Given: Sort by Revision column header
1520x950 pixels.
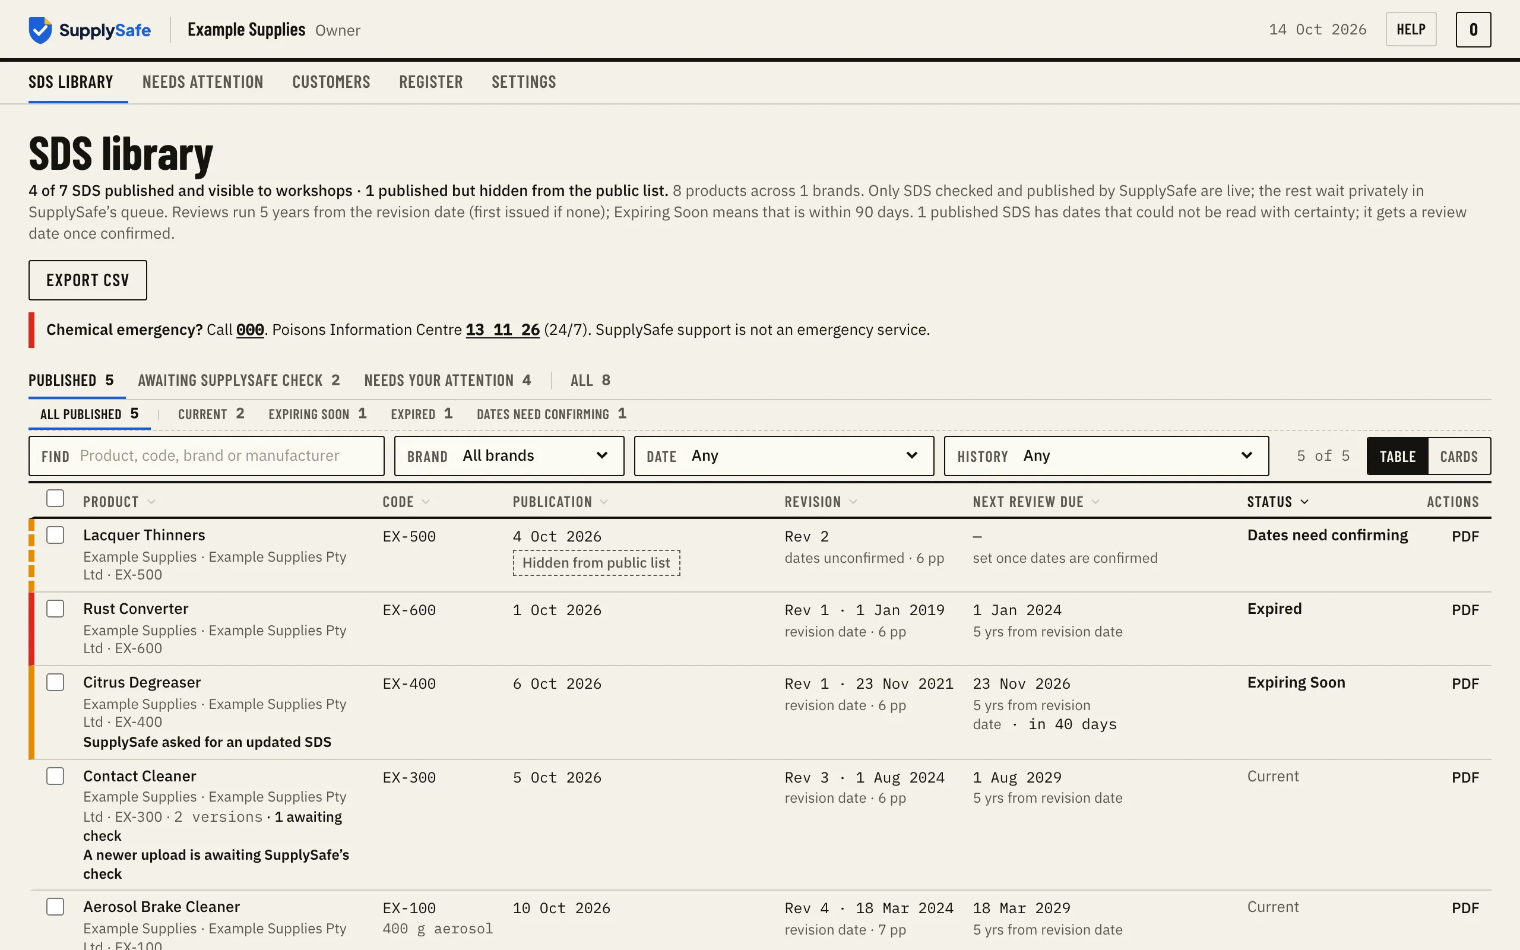Looking at the screenshot, I should pos(821,502).
